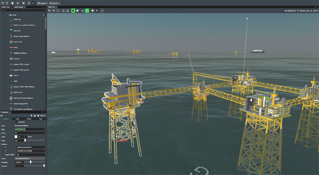This screenshot has width=319, height=175.
Task: Click the Depth Offset input field
Action: point(30,155)
